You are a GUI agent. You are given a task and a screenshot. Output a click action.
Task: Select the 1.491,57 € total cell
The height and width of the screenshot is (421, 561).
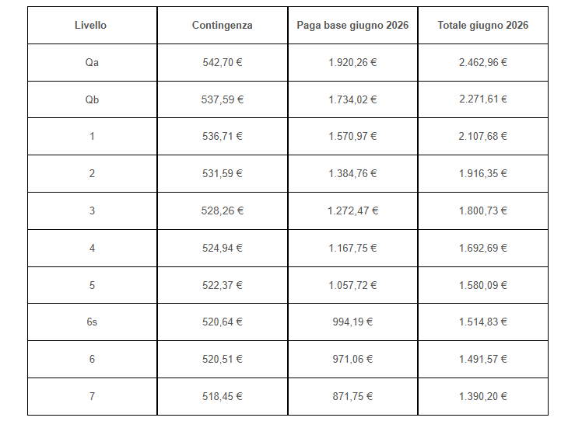point(483,359)
